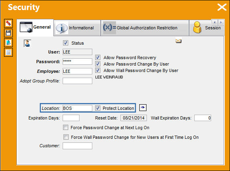
Task: Click the Adopt Group Profile field
Action: [x=77, y=81]
